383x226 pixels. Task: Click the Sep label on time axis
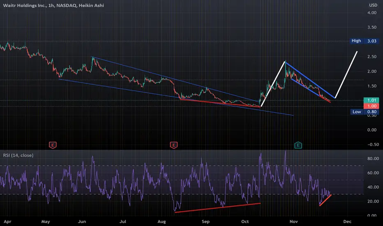(205, 221)
